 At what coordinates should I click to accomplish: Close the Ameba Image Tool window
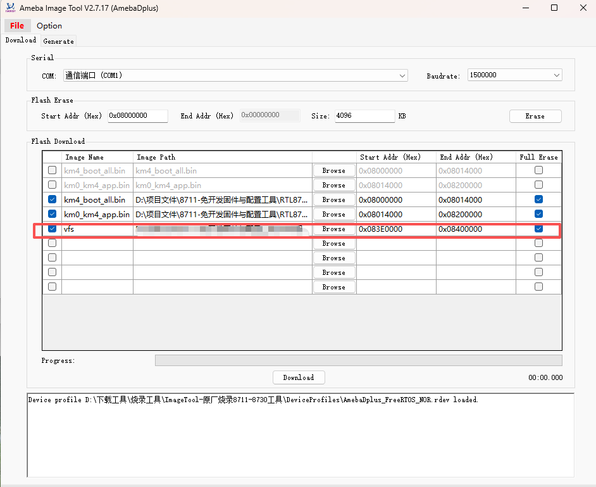(582, 8)
